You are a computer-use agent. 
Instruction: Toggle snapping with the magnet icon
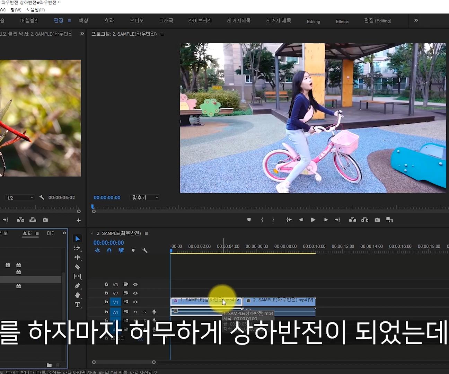(109, 250)
